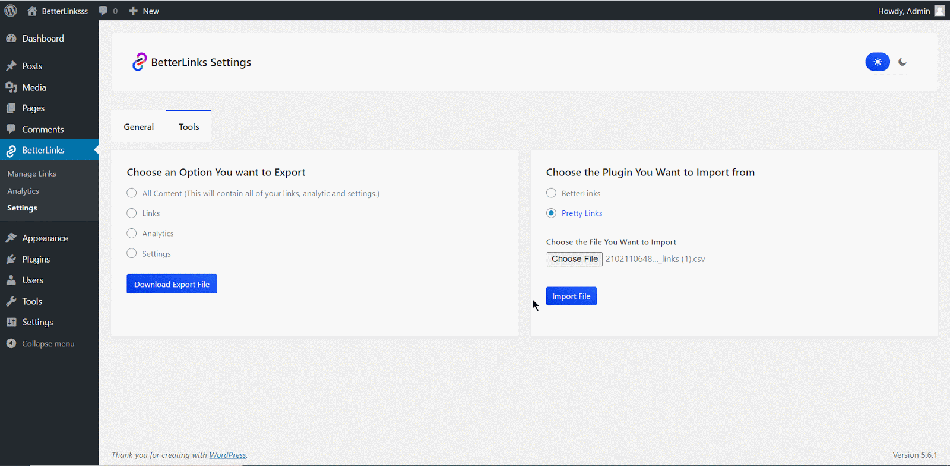Open BetterLinks Analytics submenu item
The height and width of the screenshot is (466, 950).
[23, 191]
